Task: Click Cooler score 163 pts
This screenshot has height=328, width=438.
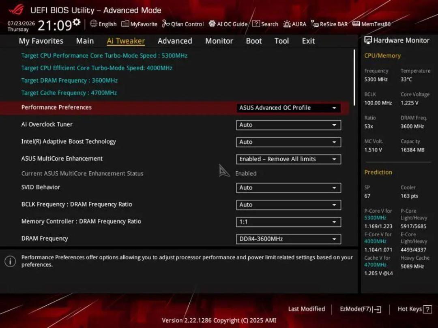Action: click(x=409, y=196)
